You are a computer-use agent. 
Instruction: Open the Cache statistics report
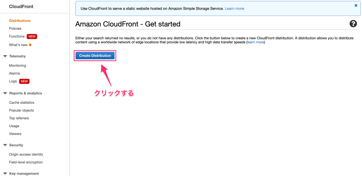[22, 102]
